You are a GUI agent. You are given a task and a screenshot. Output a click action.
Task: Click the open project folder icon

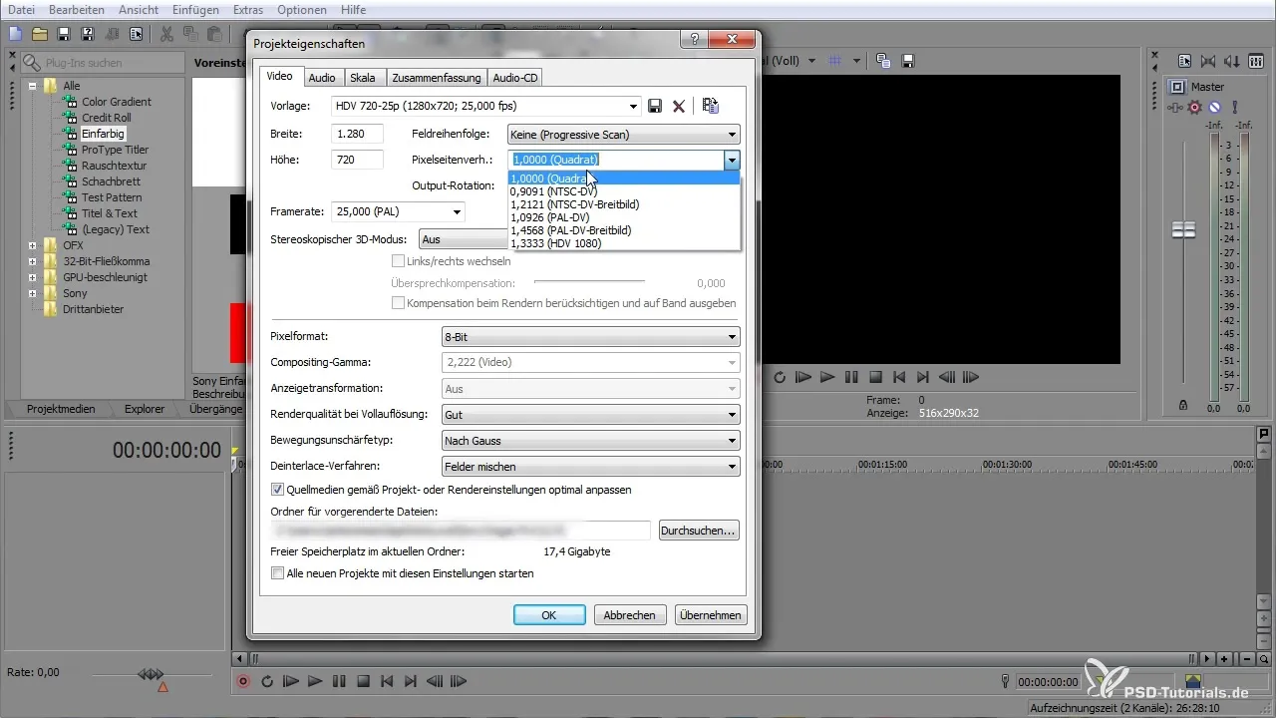point(40,34)
